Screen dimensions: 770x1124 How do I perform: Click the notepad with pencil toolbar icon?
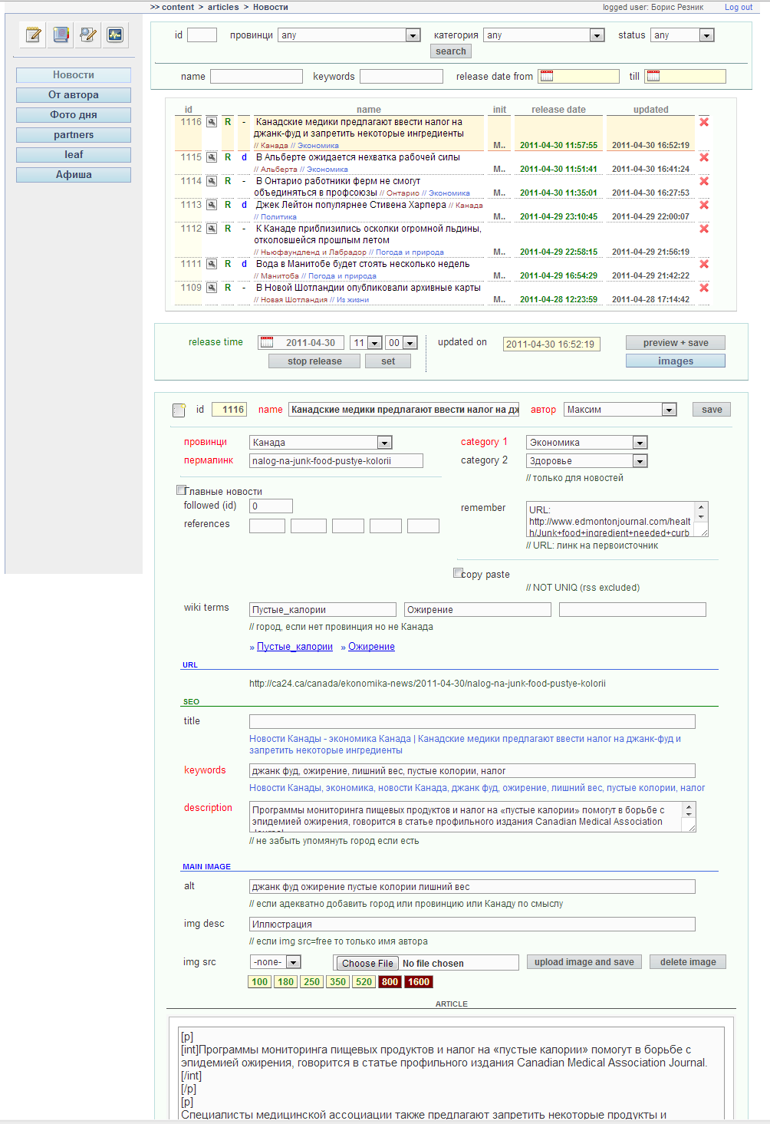(x=33, y=35)
